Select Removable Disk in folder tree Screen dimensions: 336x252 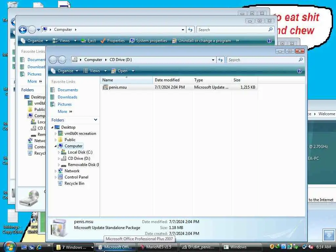[x=83, y=165]
